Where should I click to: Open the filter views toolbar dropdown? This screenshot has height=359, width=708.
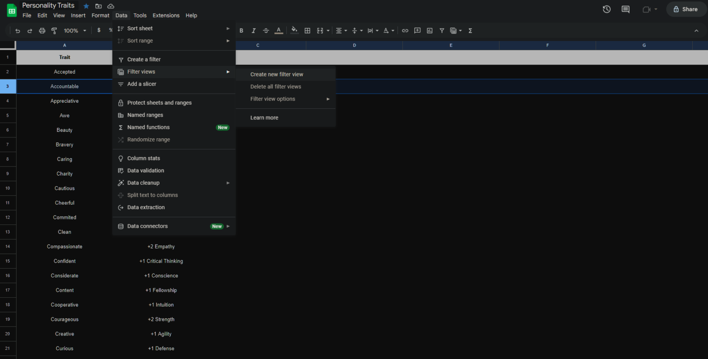coord(455,31)
